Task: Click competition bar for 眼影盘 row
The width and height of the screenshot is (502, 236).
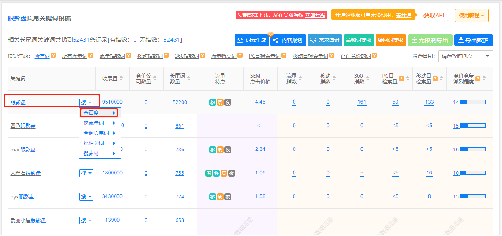Action: click(472, 102)
